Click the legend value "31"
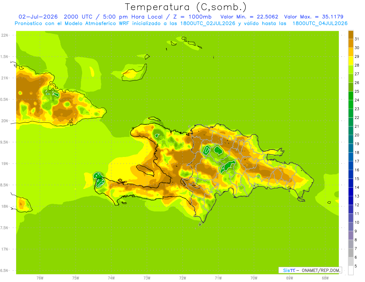365x282 pixels. 357,39
